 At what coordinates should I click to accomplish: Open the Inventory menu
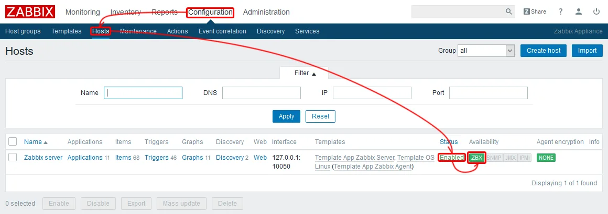(126, 12)
